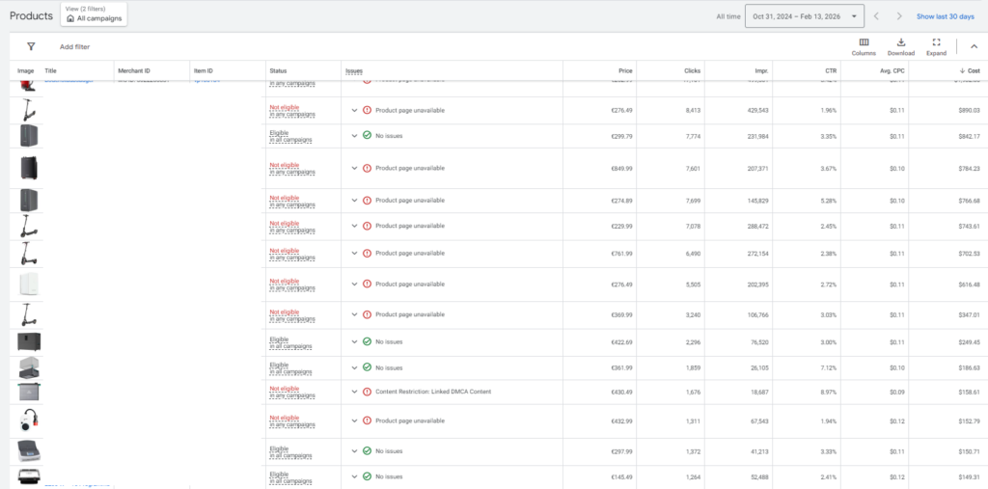
Task: Go to the previous date range
Action: click(x=876, y=16)
